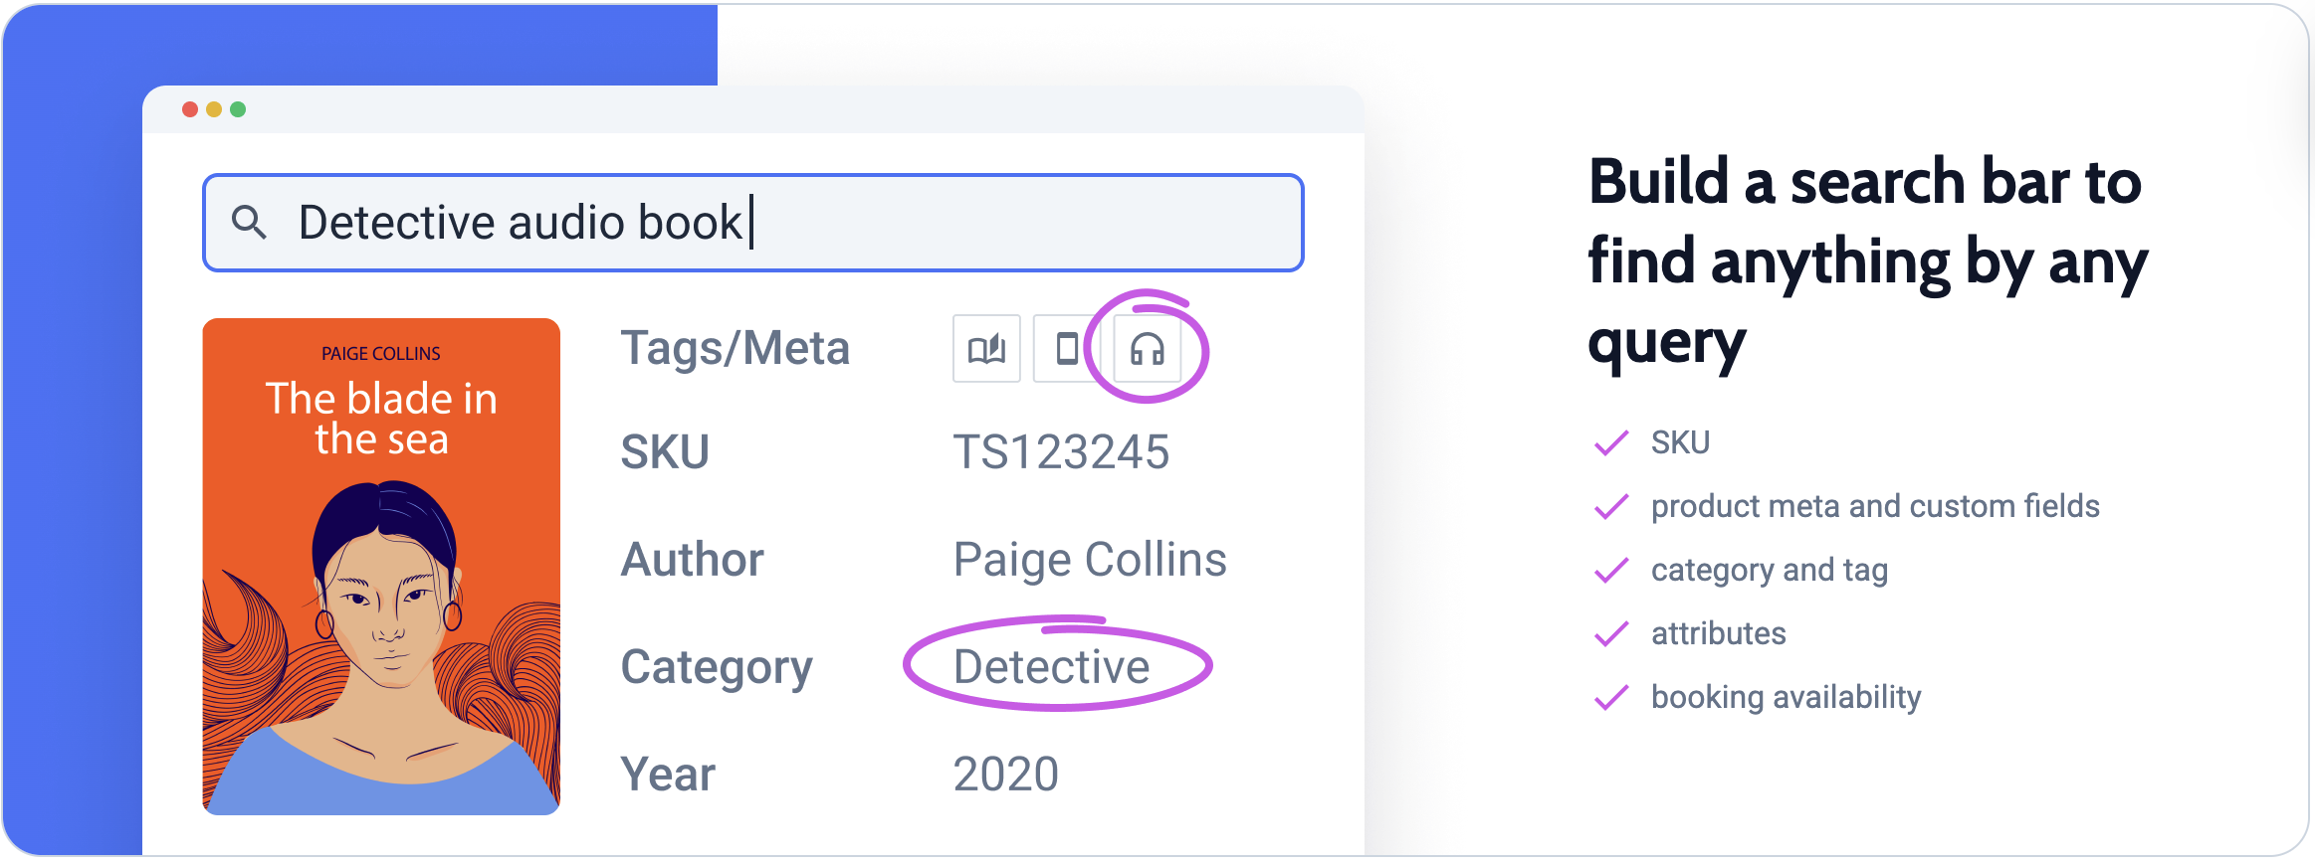
Task: Click checkmark beside booking availability
Action: pos(1611,697)
